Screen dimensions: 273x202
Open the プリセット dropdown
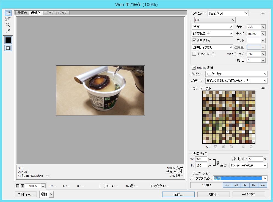pos(228,13)
